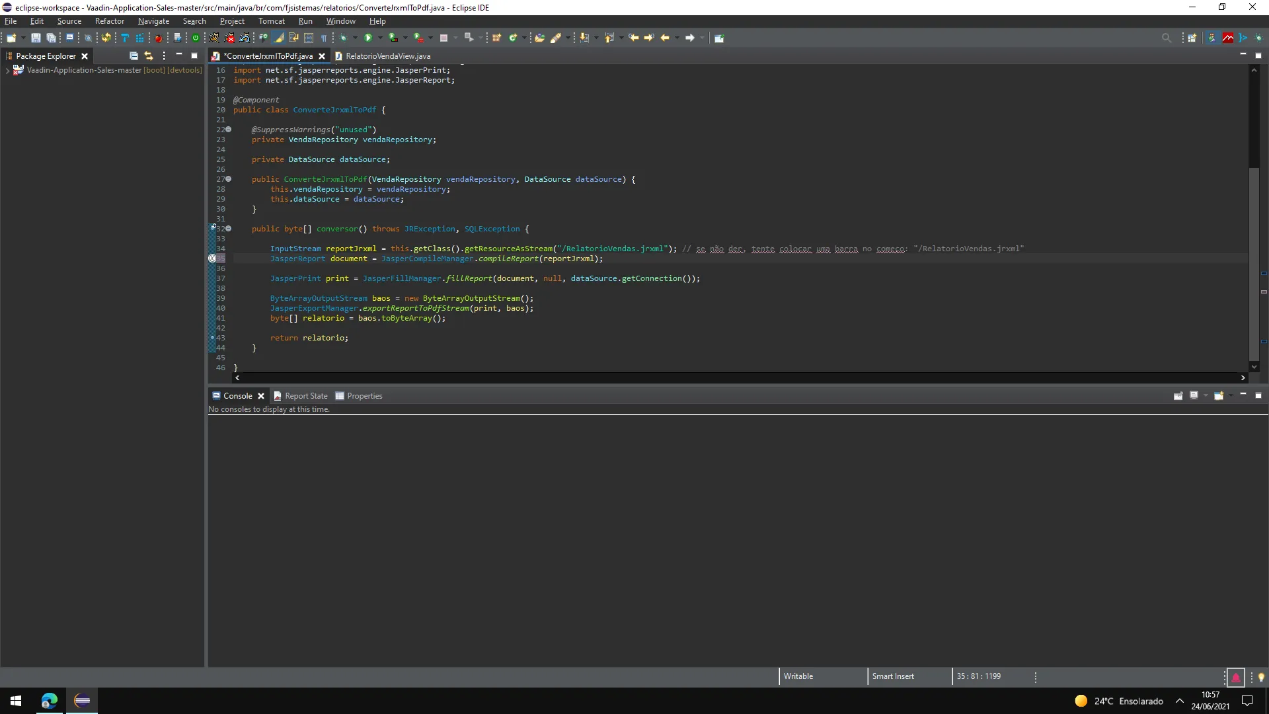
Task: Toggle Mark Occurrences highlighter in toolbar
Action: click(x=279, y=38)
